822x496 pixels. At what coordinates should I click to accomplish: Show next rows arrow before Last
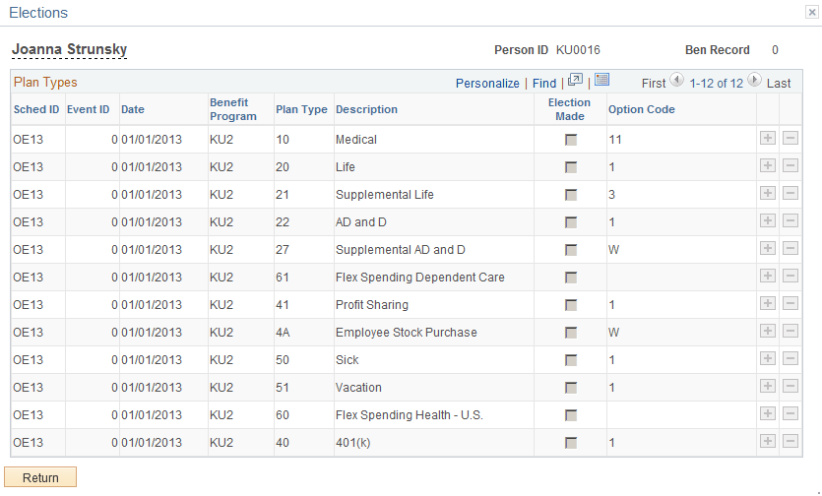pos(754,81)
